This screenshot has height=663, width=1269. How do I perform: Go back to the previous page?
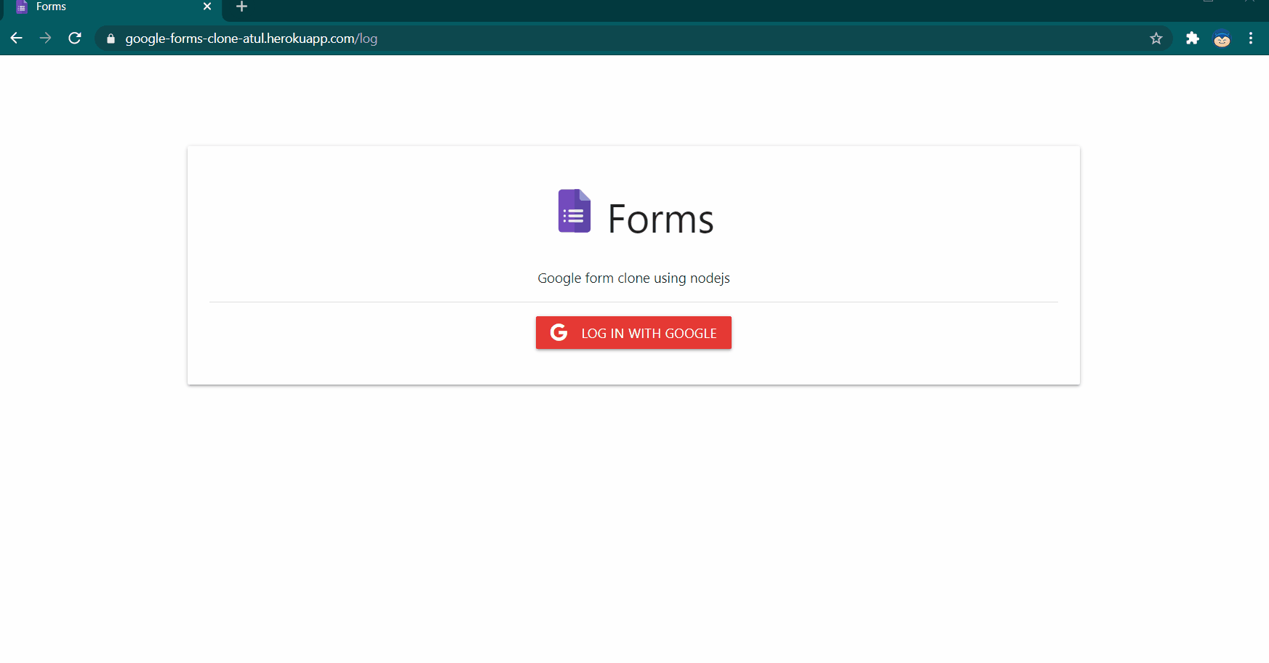[17, 39]
